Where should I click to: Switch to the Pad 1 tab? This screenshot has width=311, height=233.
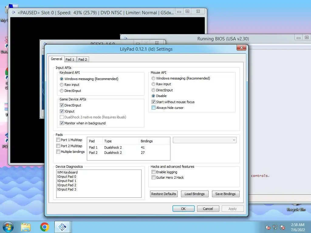click(70, 59)
